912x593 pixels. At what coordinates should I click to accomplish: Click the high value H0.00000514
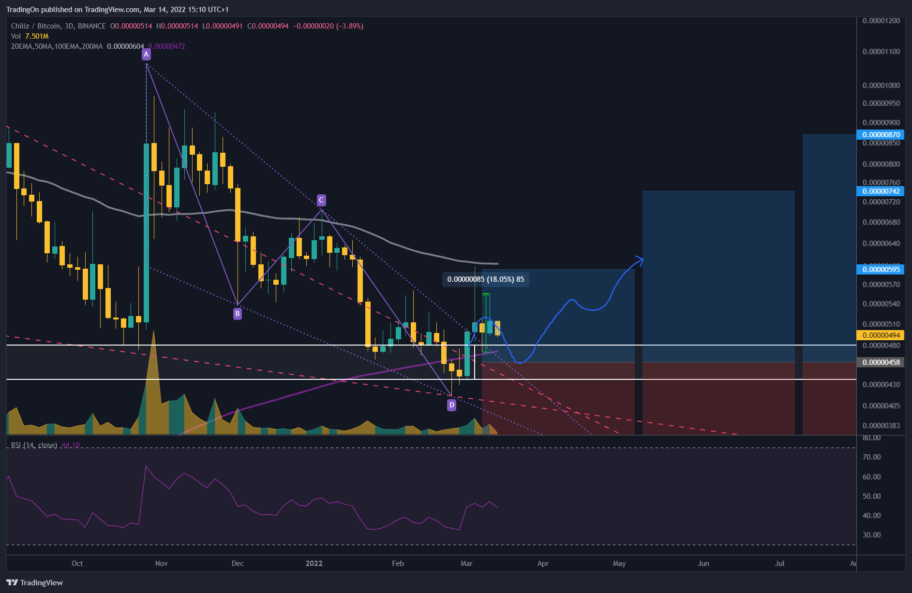pyautogui.click(x=177, y=26)
